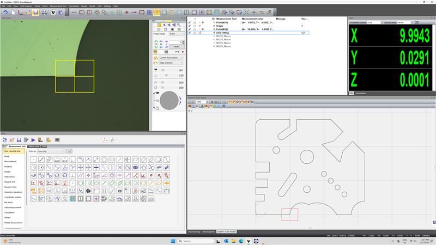Image resolution: width=436 pixels, height=245 pixels.
Task: Select Point category in tool list
Action: [7, 156]
